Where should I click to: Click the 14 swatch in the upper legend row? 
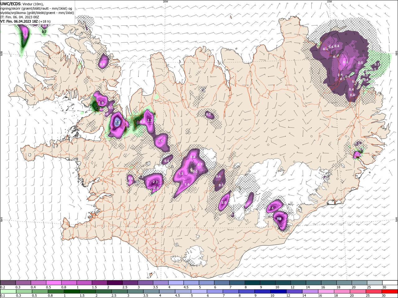(x=313, y=283)
